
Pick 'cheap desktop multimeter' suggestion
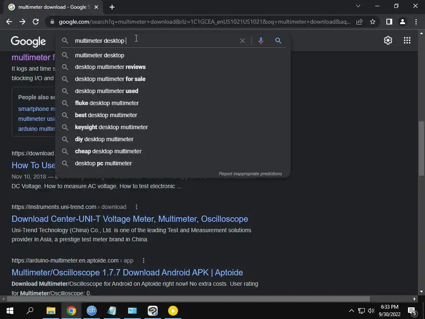(x=173, y=151)
